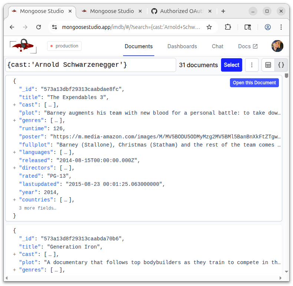Open Chrome three-dot menu
Screen dimensions: 293x286
pyautogui.click(x=281, y=27)
